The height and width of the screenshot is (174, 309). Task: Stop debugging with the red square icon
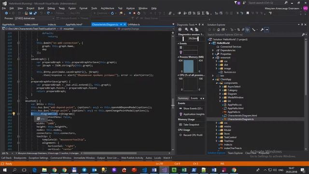134,13
